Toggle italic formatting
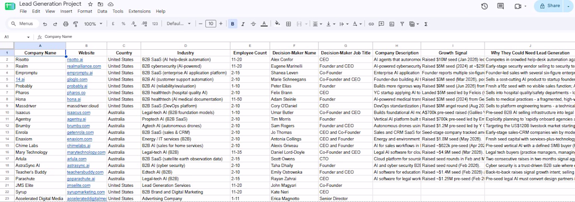 (x=243, y=24)
